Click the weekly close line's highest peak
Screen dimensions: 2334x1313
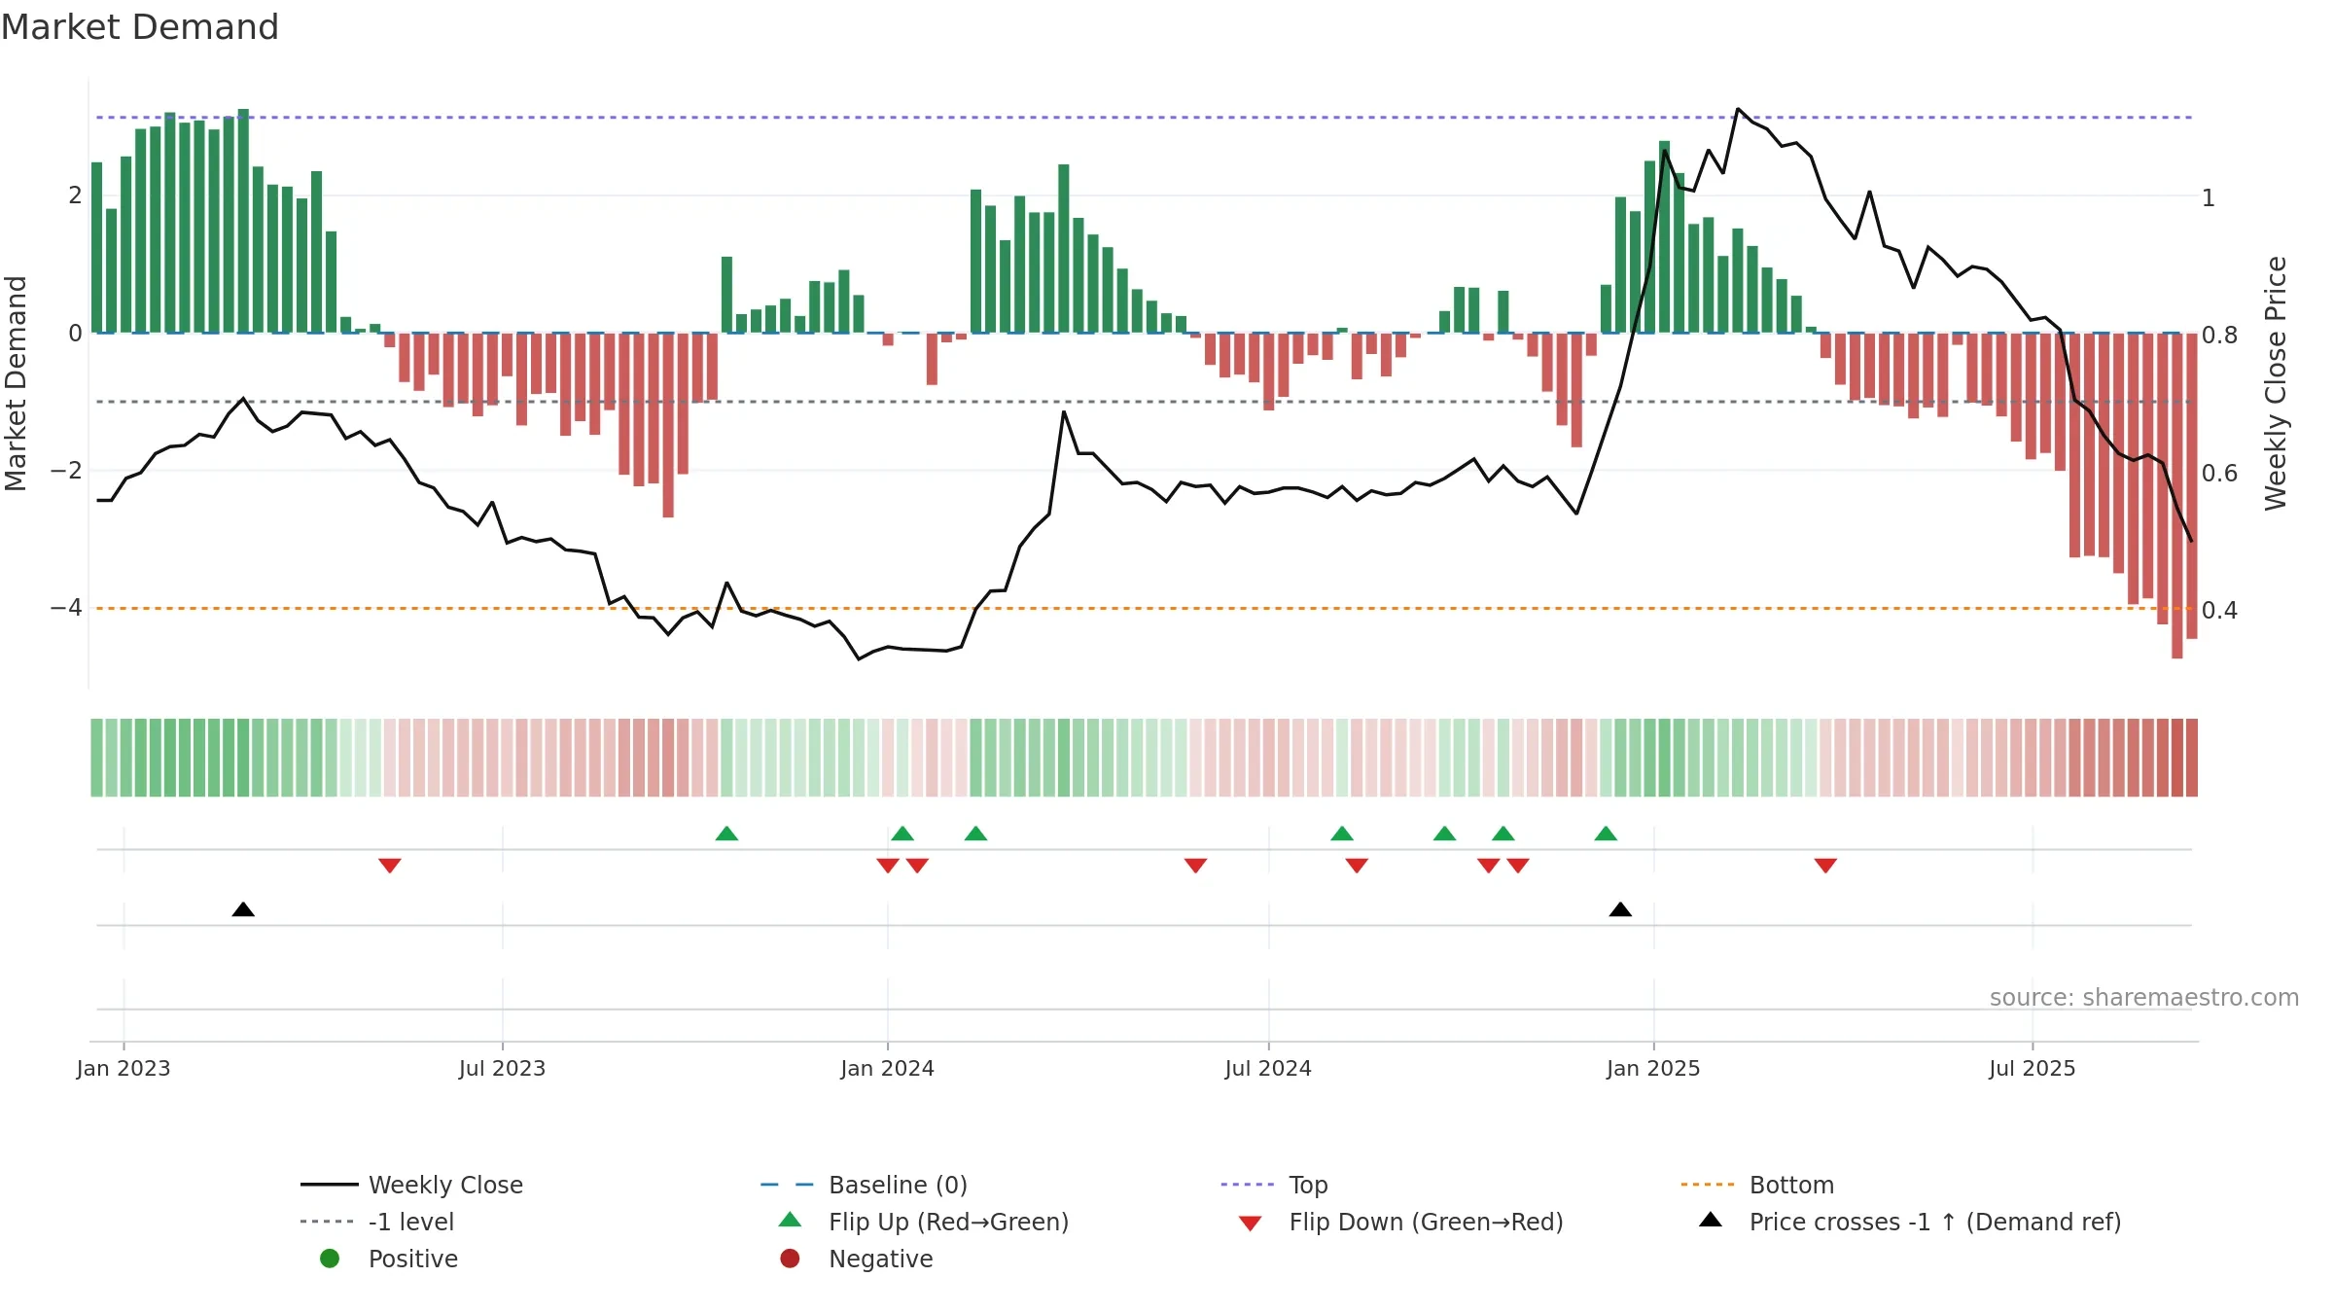pos(1738,109)
